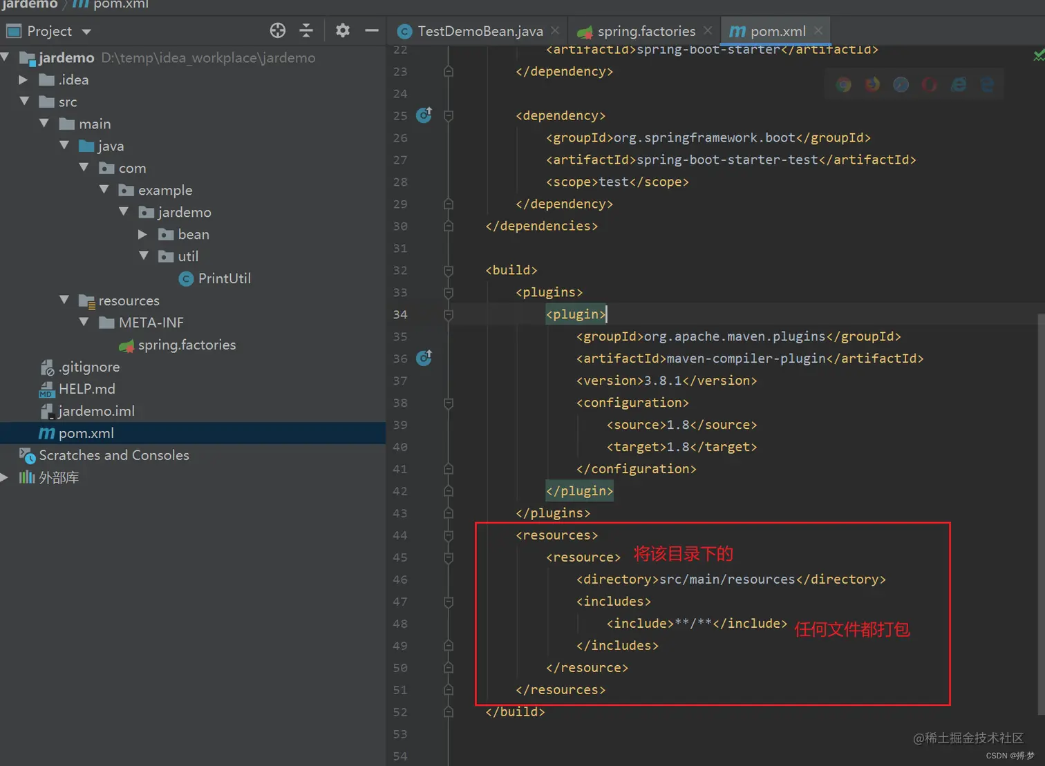This screenshot has width=1045, height=766.
Task: Click the locate opened file target icon
Action: point(278,30)
